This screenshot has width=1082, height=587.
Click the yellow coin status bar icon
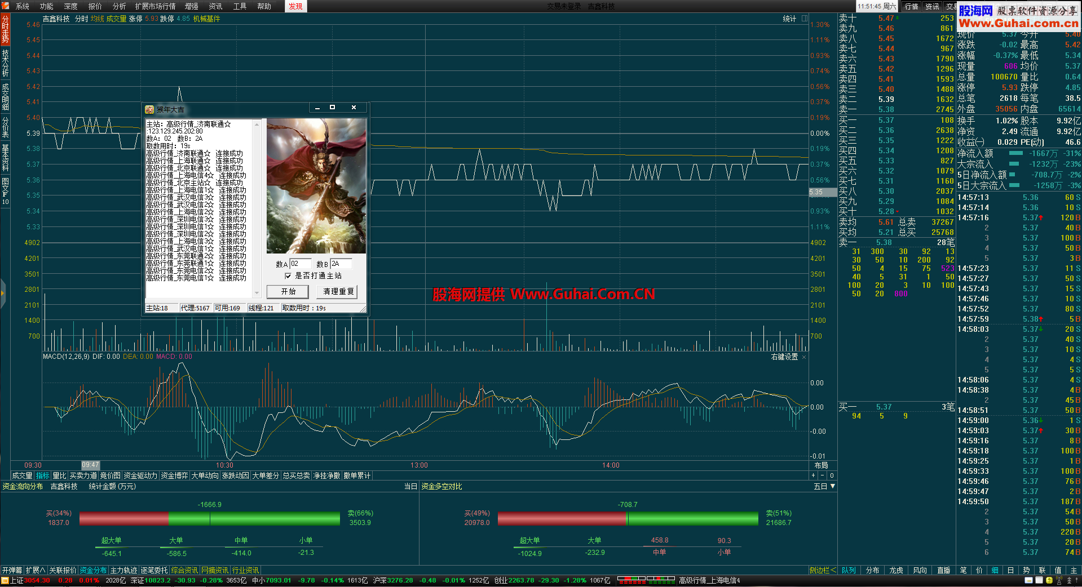tap(1049, 580)
